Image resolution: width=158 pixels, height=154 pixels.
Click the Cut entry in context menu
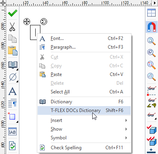point(84,57)
